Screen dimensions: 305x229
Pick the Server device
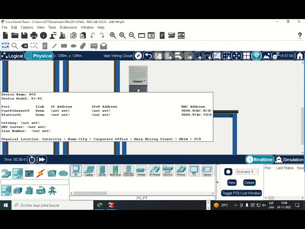tap(102, 171)
